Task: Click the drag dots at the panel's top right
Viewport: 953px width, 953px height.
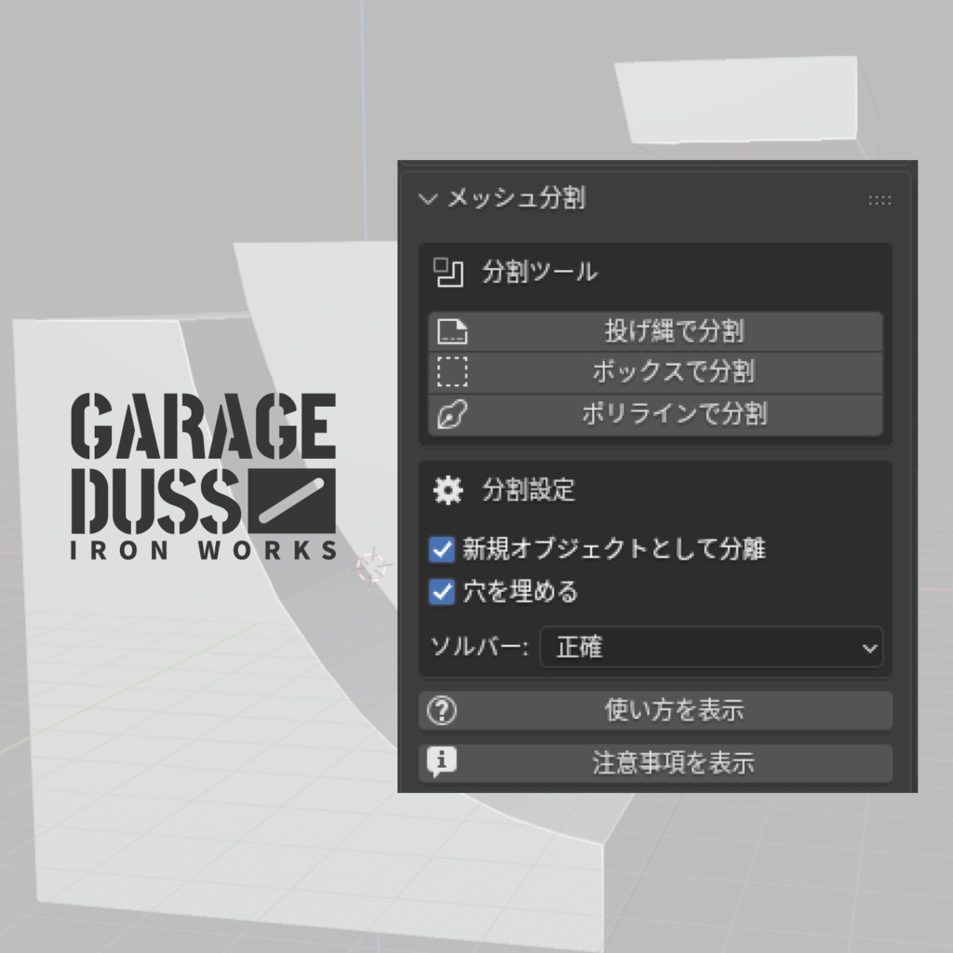Action: click(x=879, y=200)
